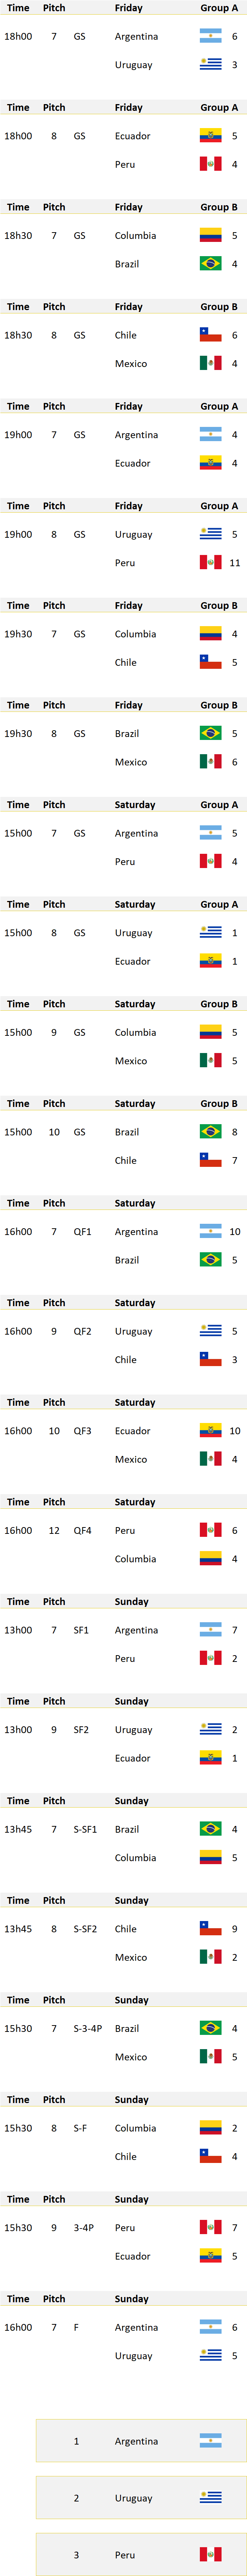Select Mexico flag in QF3 match

coord(210,1459)
